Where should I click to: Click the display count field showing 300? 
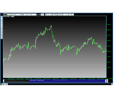click(x=42, y=15)
